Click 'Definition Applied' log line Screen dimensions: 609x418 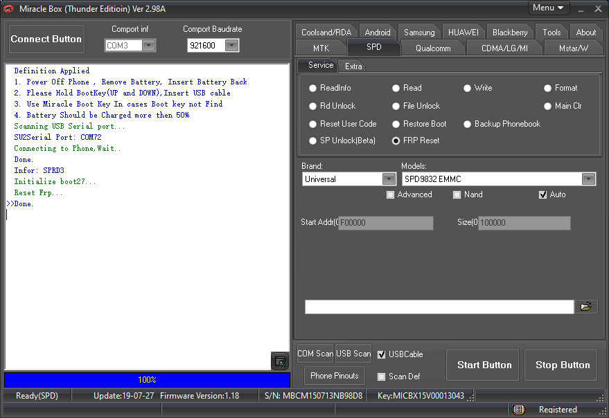[52, 71]
